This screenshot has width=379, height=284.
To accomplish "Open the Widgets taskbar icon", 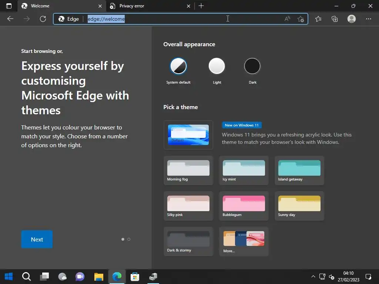I will coord(62,277).
